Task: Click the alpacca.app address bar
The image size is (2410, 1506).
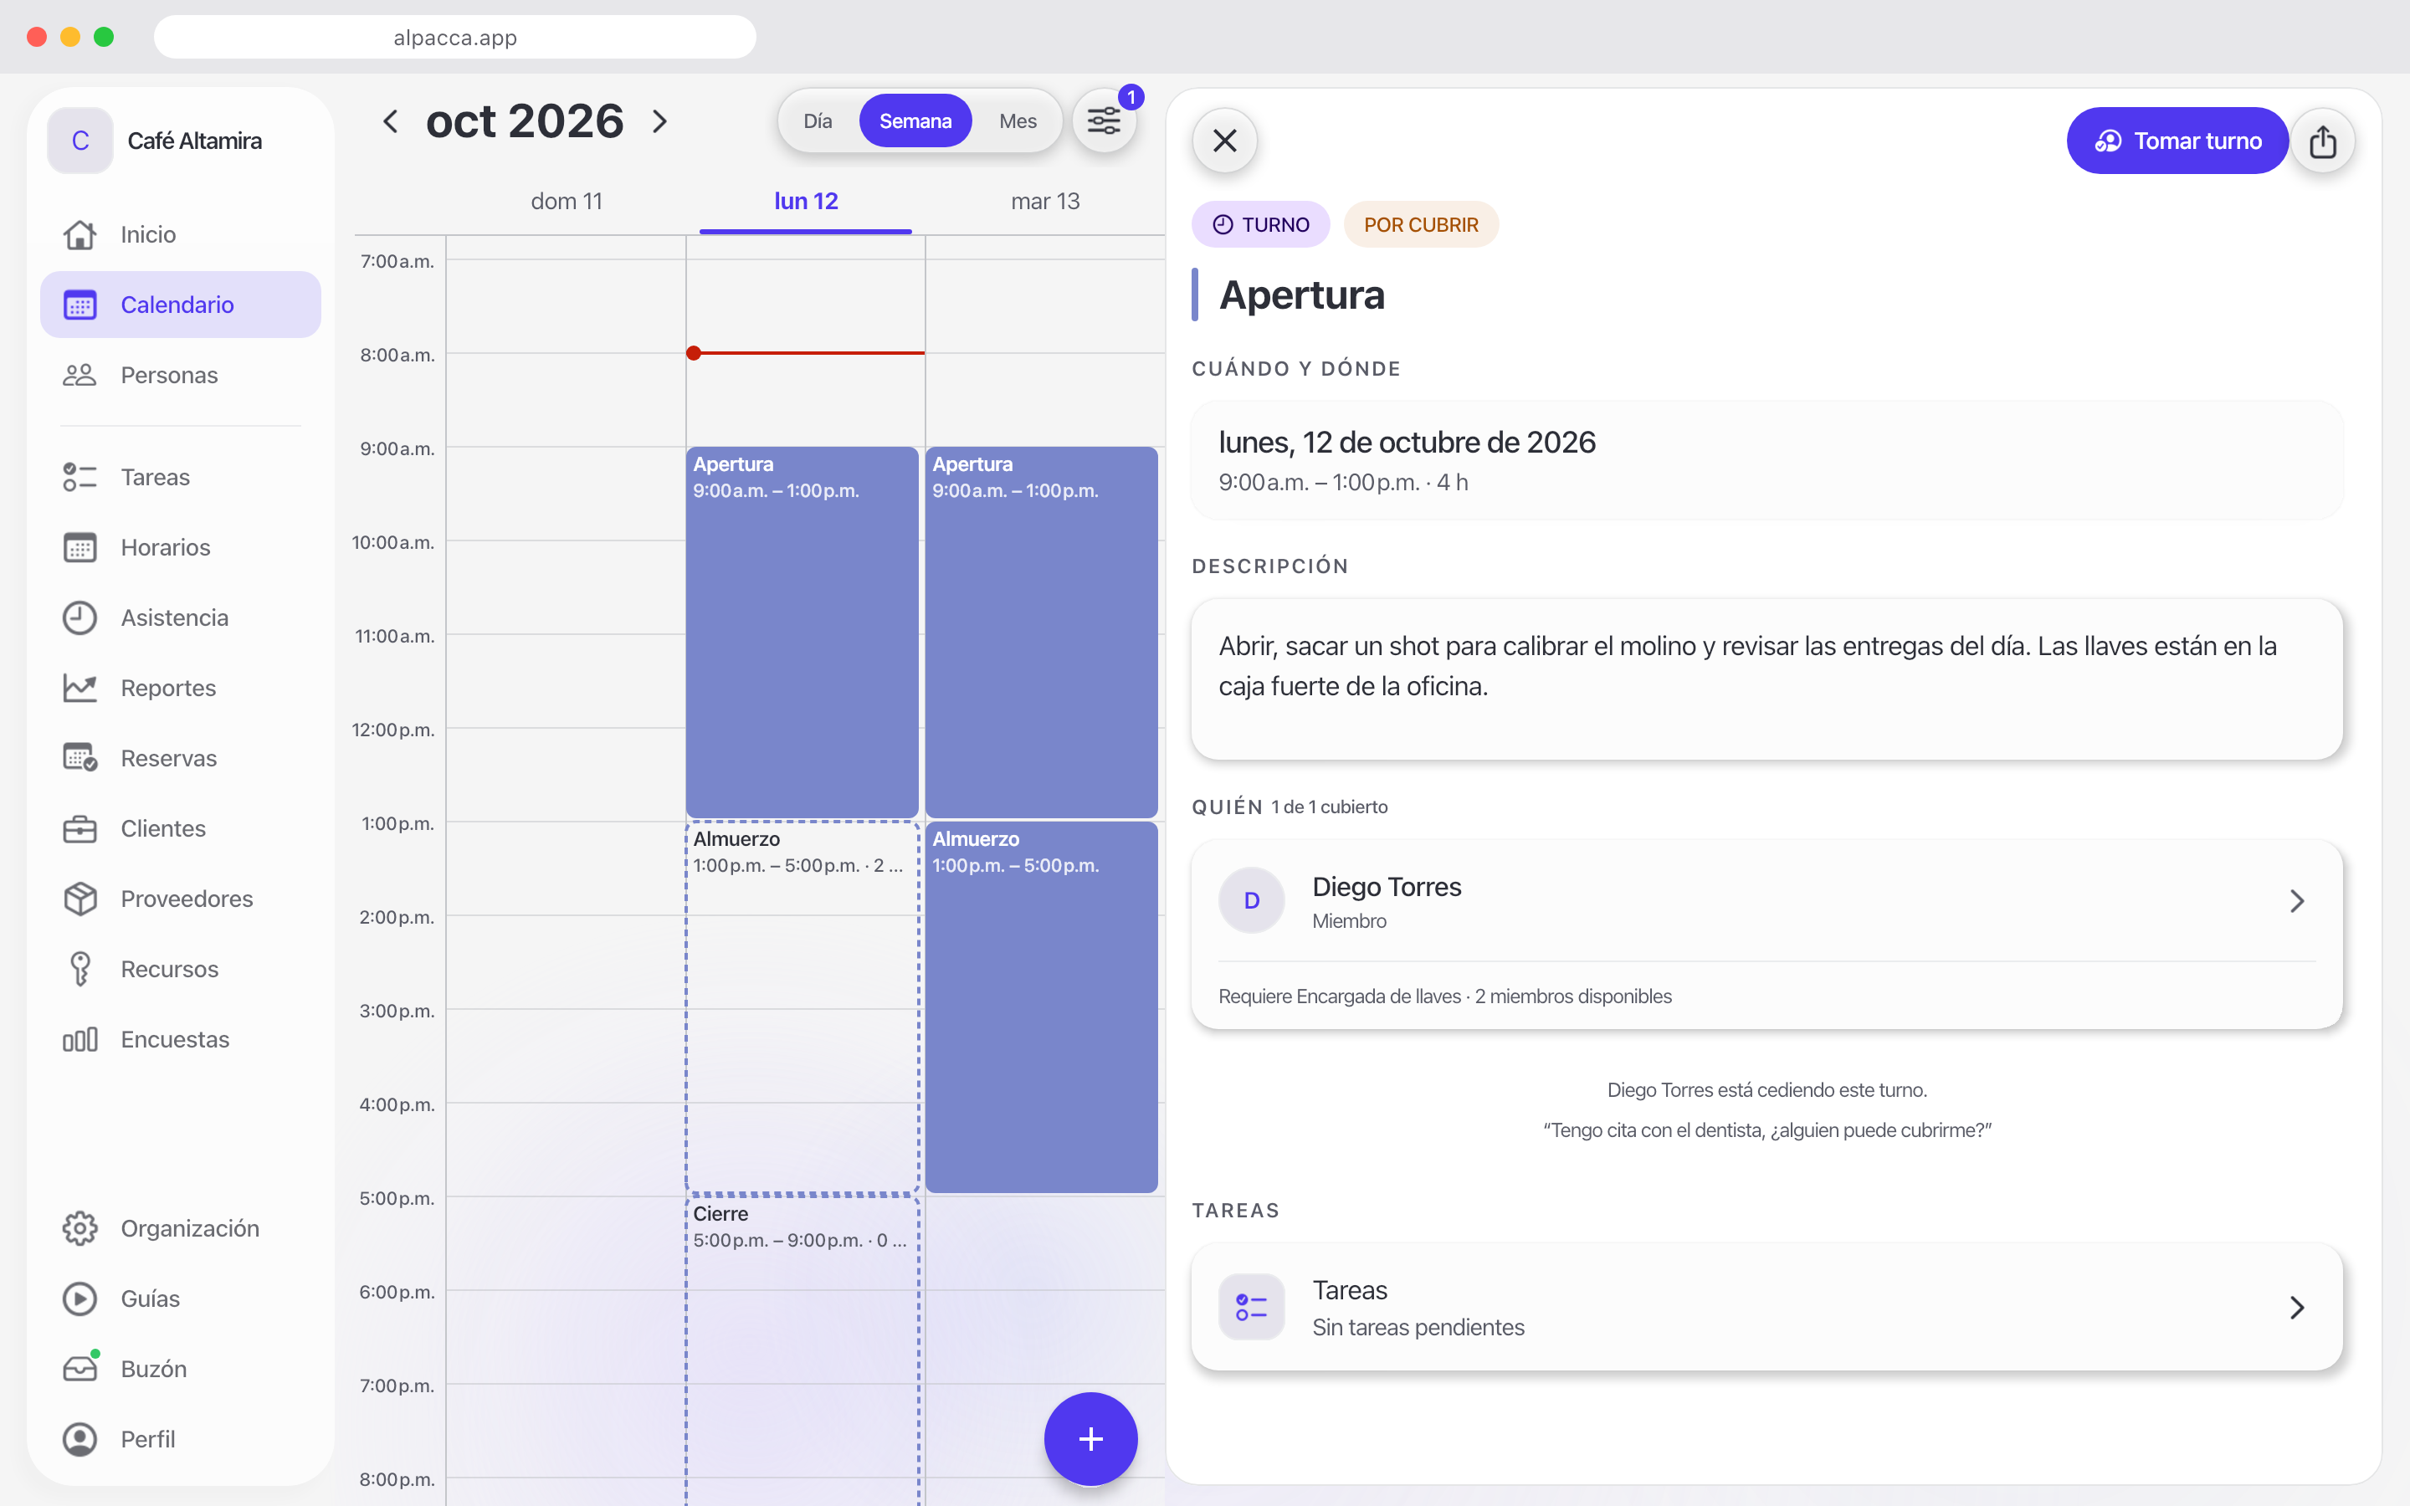Action: click(x=455, y=37)
